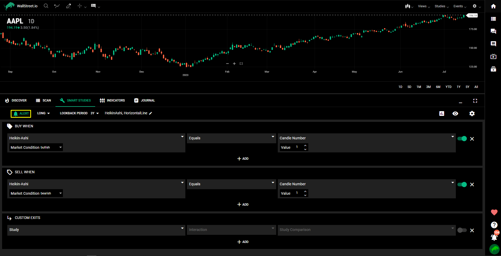Viewport: 501px width, 256px height.
Task: Open Sell When Equals interaction dropdown
Action: point(232,184)
